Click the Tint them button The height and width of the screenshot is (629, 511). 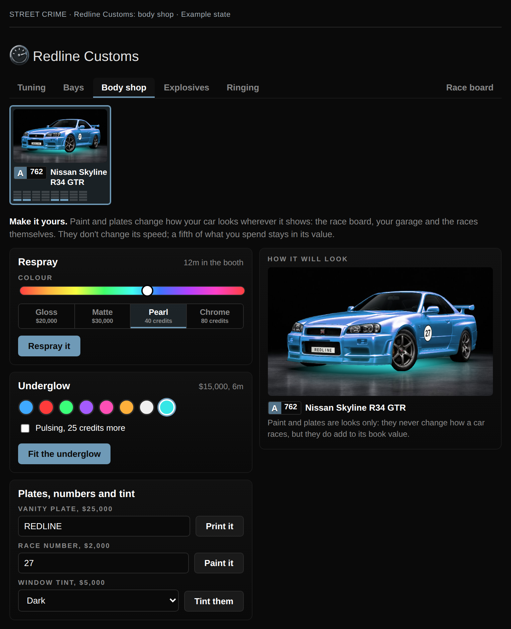[x=214, y=601]
